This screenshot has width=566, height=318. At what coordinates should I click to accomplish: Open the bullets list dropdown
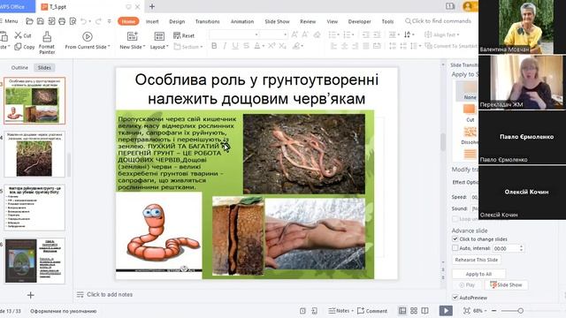(339, 34)
